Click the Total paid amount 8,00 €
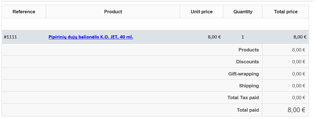This screenshot has width=318, height=119. click(x=296, y=110)
